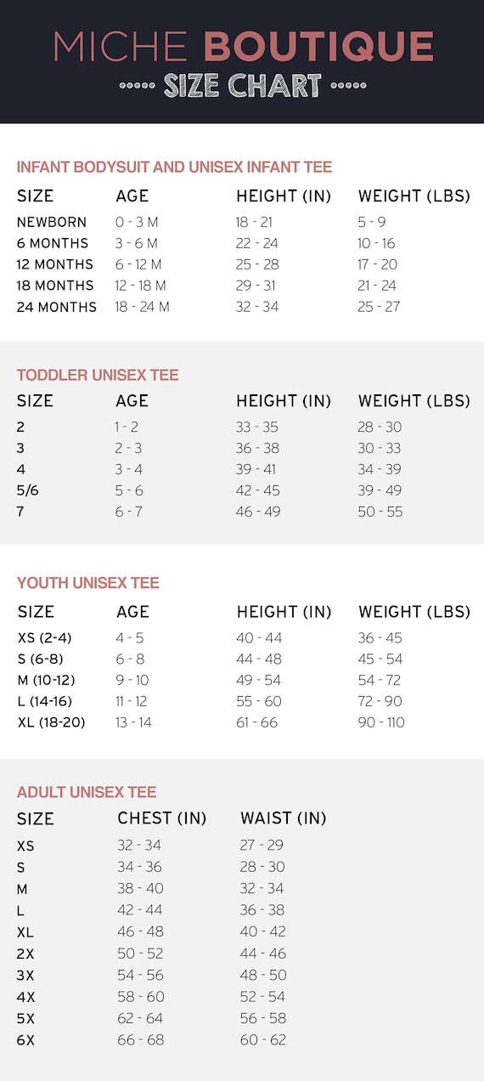The image size is (484, 1081).
Task: Select the youth XS (2-4) size label
Action: click(44, 638)
